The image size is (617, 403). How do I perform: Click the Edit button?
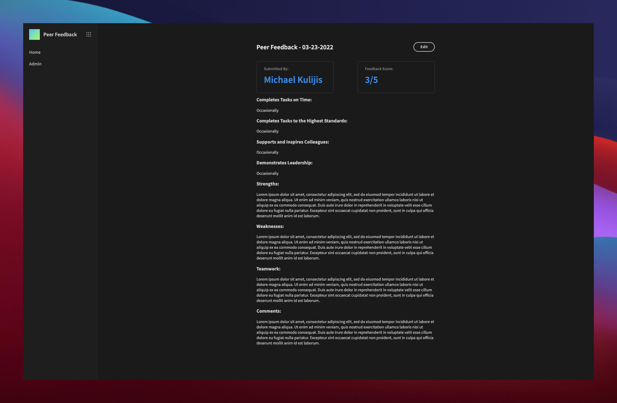(424, 47)
